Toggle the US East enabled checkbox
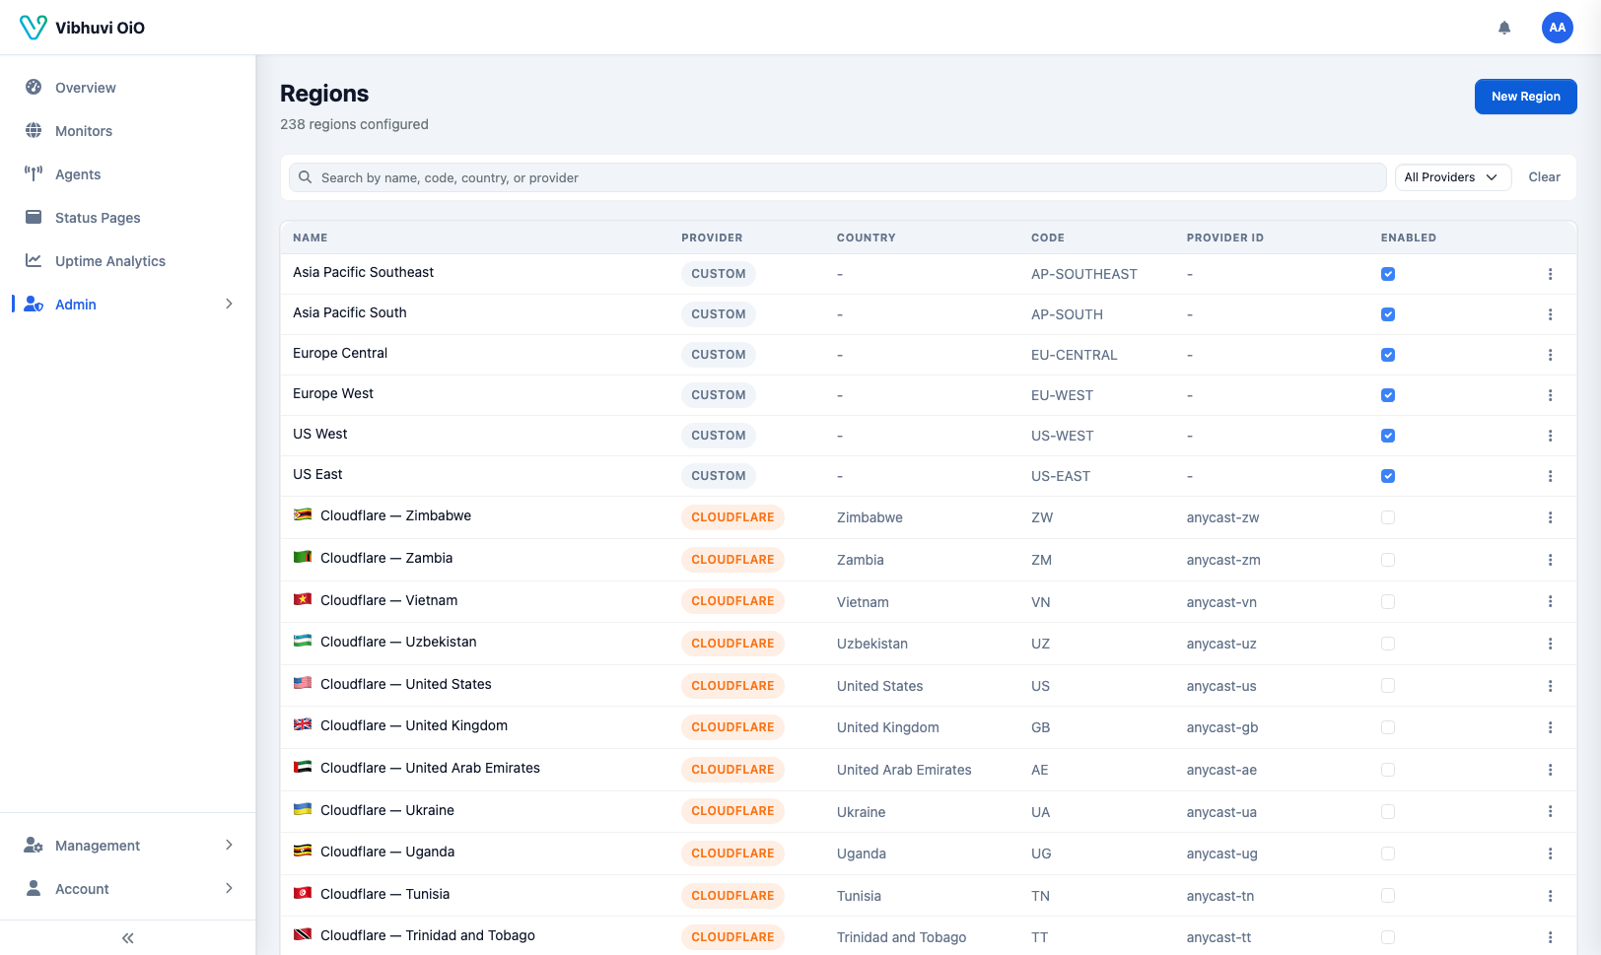Screen dimensions: 1601x955 click(1388, 476)
